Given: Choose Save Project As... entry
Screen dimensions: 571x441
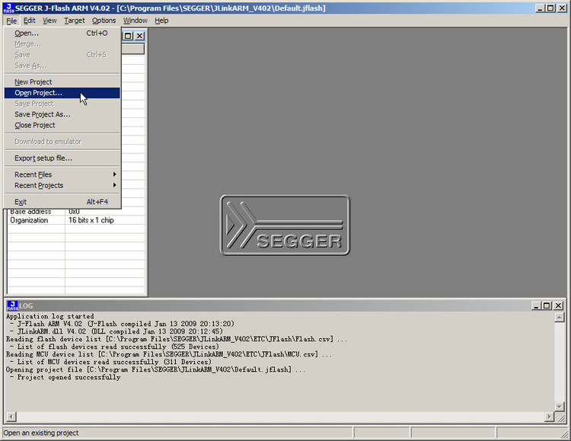Looking at the screenshot, I should coord(62,114).
